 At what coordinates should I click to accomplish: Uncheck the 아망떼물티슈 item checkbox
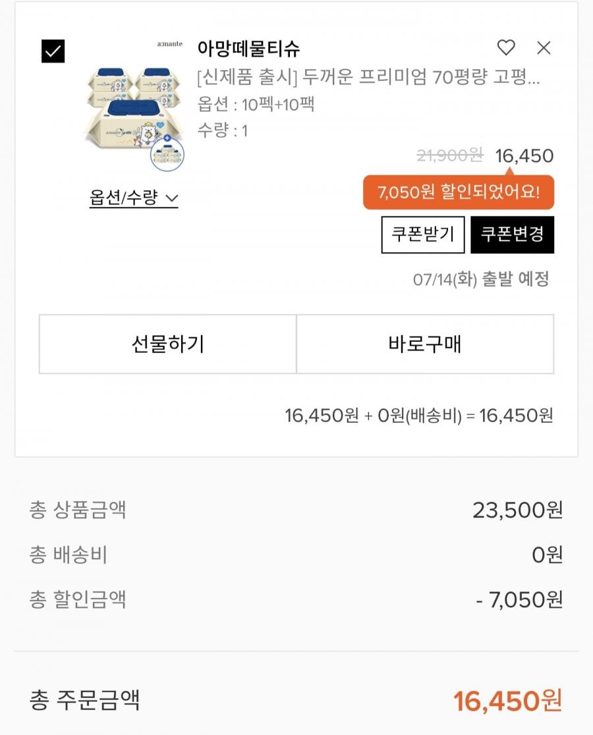[x=53, y=51]
